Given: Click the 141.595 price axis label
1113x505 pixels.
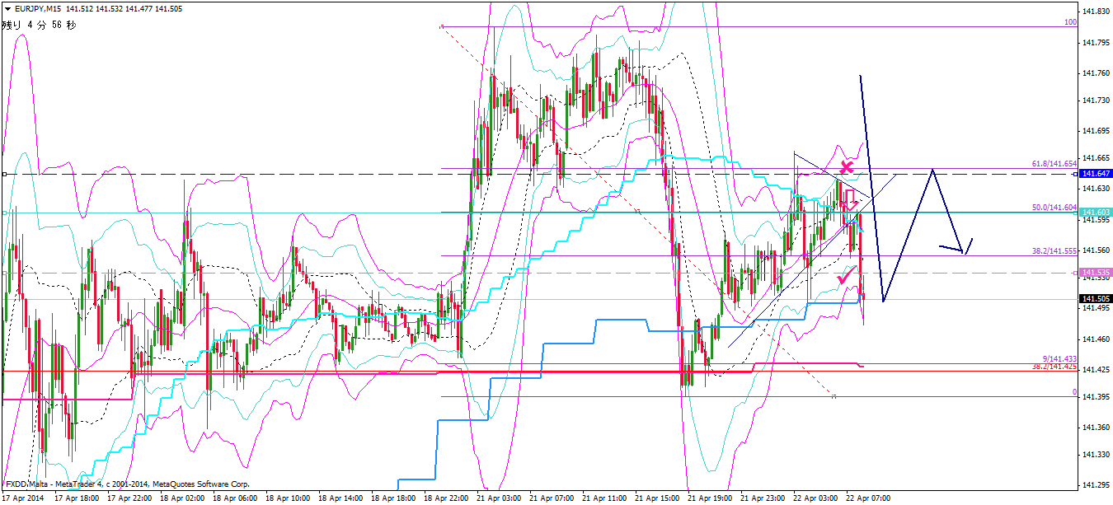Looking at the screenshot, I should point(1097,219).
